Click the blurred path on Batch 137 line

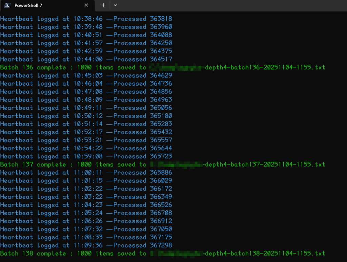point(177,165)
